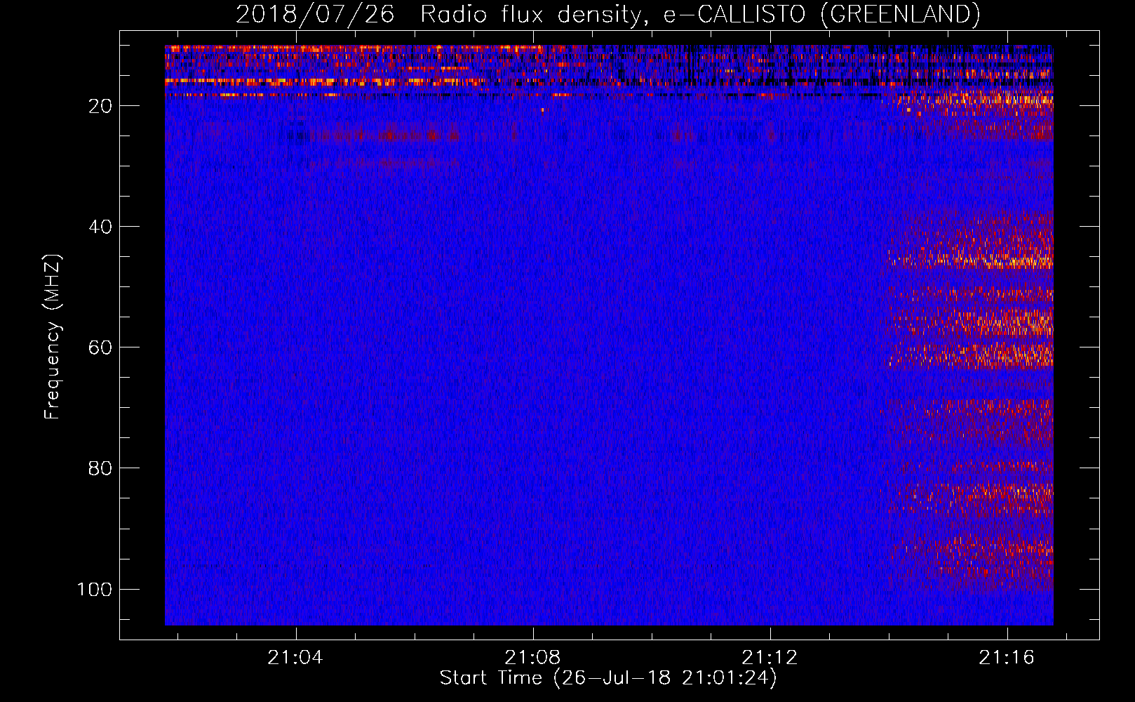This screenshot has width=1135, height=702.
Task: Click the 60 frequency tick label
Action: (x=100, y=347)
